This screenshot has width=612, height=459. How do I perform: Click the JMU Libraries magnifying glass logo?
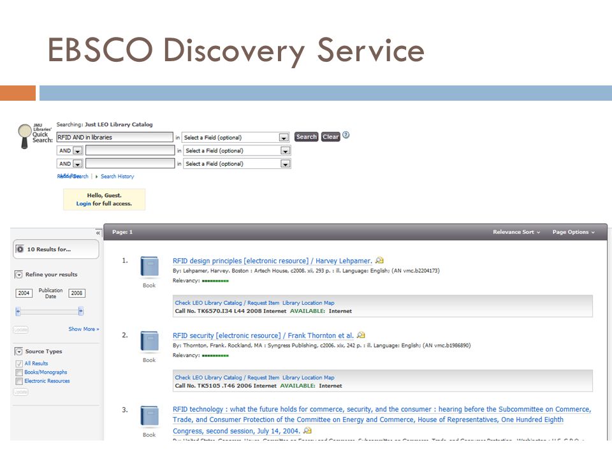pos(25,136)
